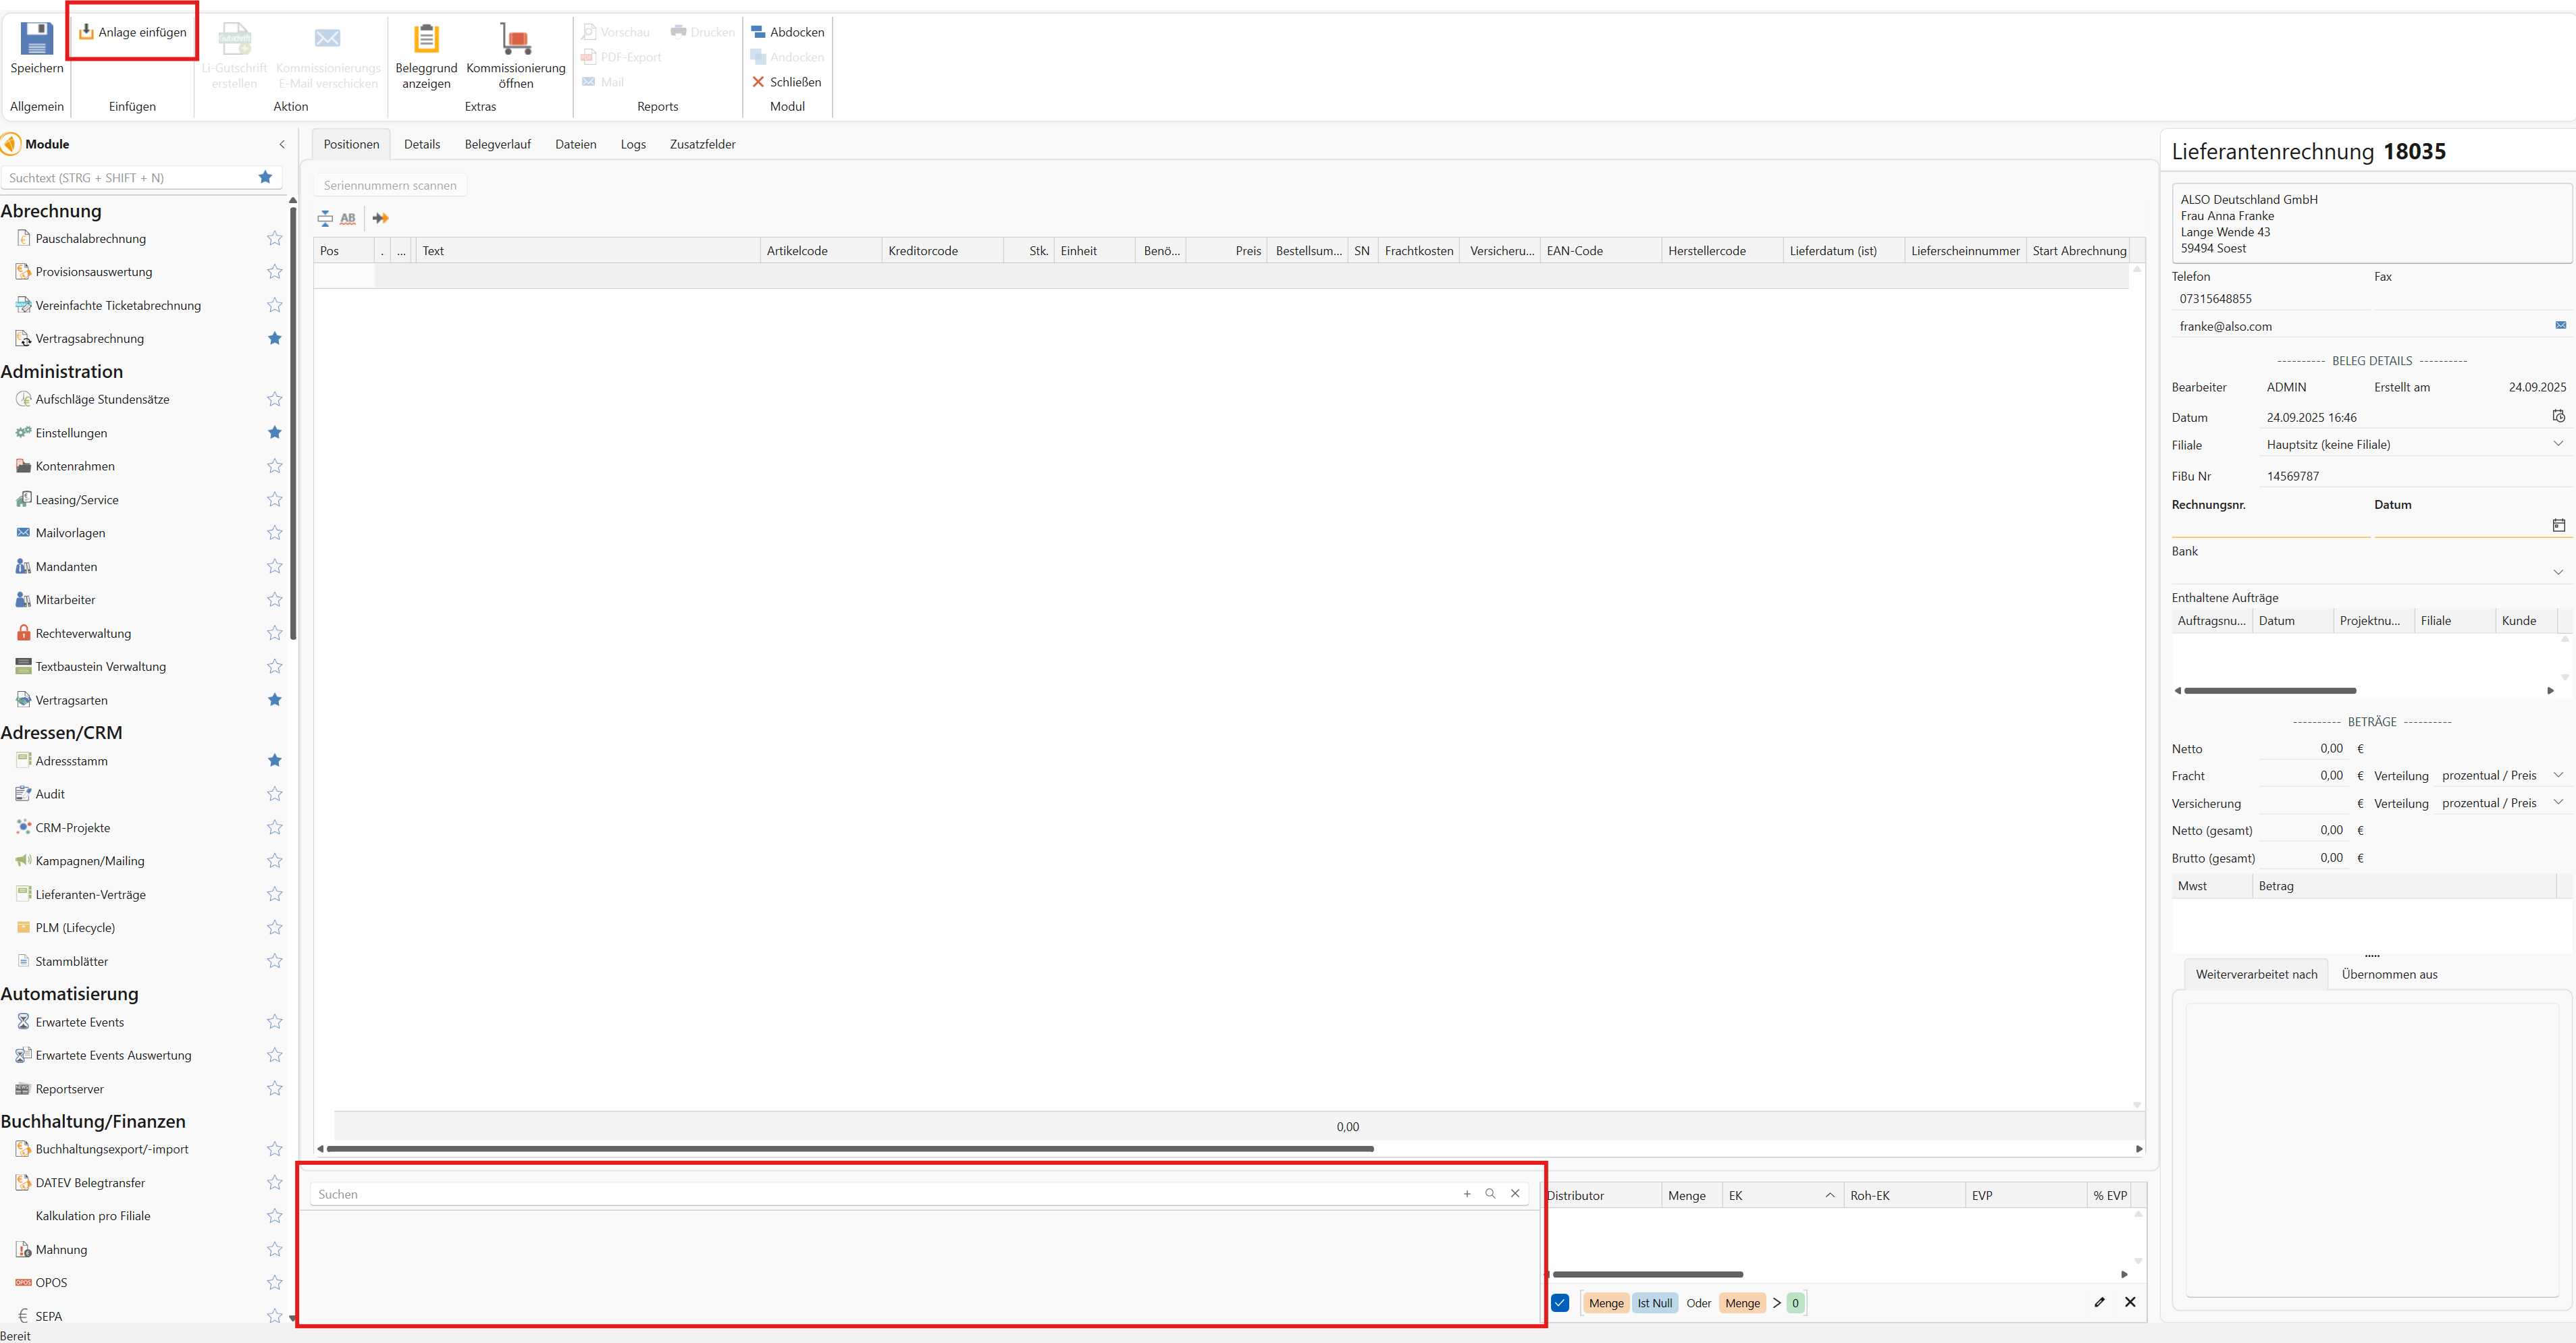Image resolution: width=2576 pixels, height=1343 pixels.
Task: Open Beleggrund anzeigen
Action: tap(426, 40)
